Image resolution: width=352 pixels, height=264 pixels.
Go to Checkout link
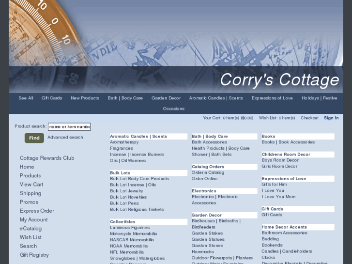309,118
